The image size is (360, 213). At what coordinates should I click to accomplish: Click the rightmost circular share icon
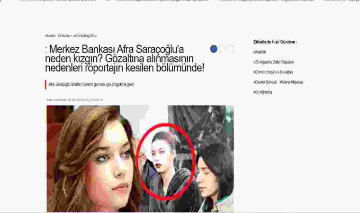pyautogui.click(x=231, y=49)
